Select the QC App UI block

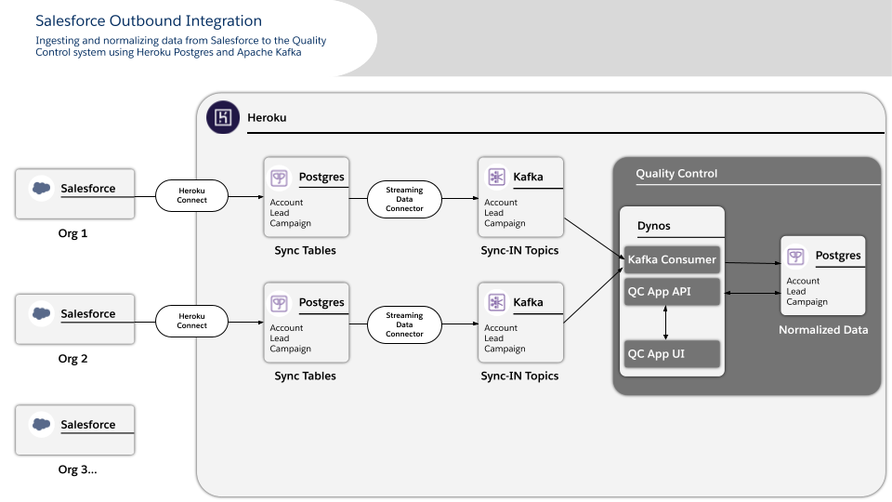(672, 353)
